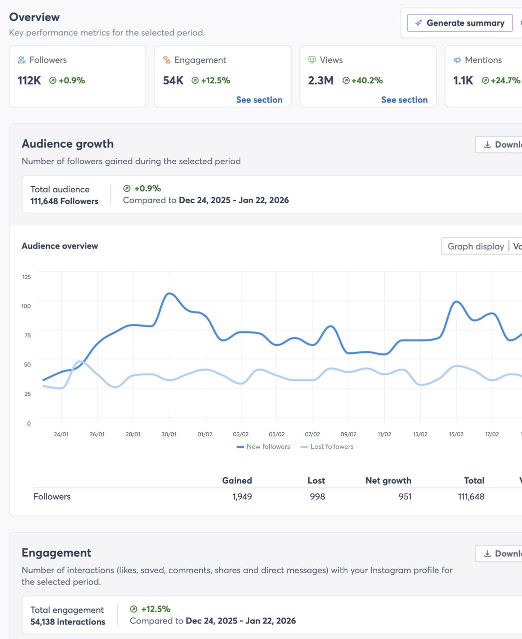Click the sparkle icon in Generate summary
Screen dimensions: 522x639
point(419,23)
